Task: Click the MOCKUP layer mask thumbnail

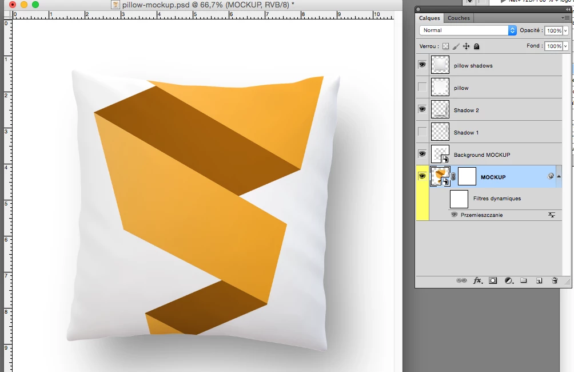Action: [x=467, y=177]
